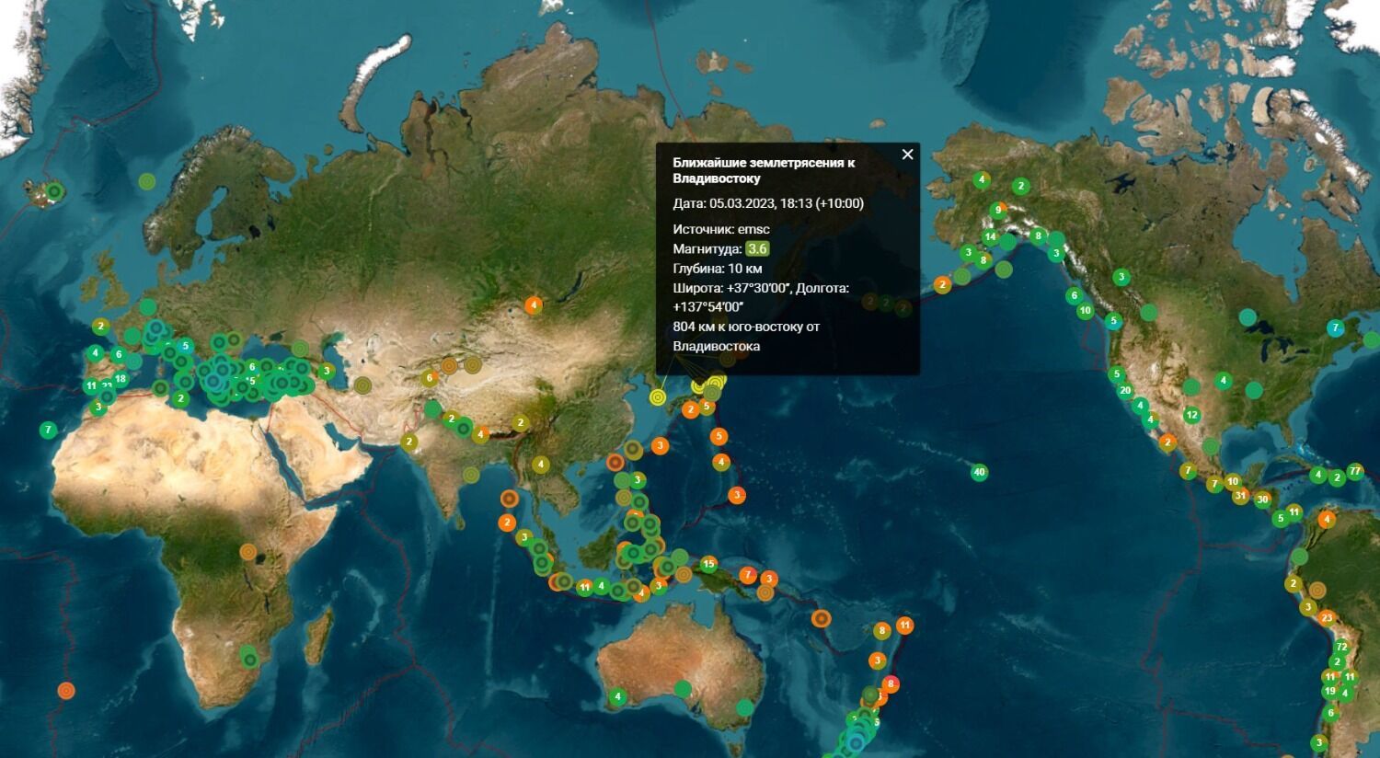Open cluster 31 in Central America

pyautogui.click(x=1240, y=497)
